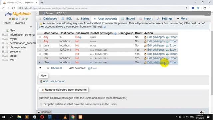Click the phpMyAdmin logo
This screenshot has height=120, width=213.
click(x=18, y=14)
